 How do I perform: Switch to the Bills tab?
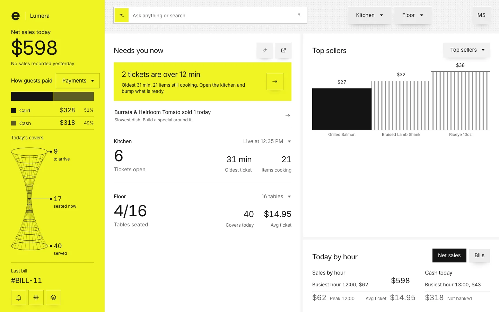point(480,255)
